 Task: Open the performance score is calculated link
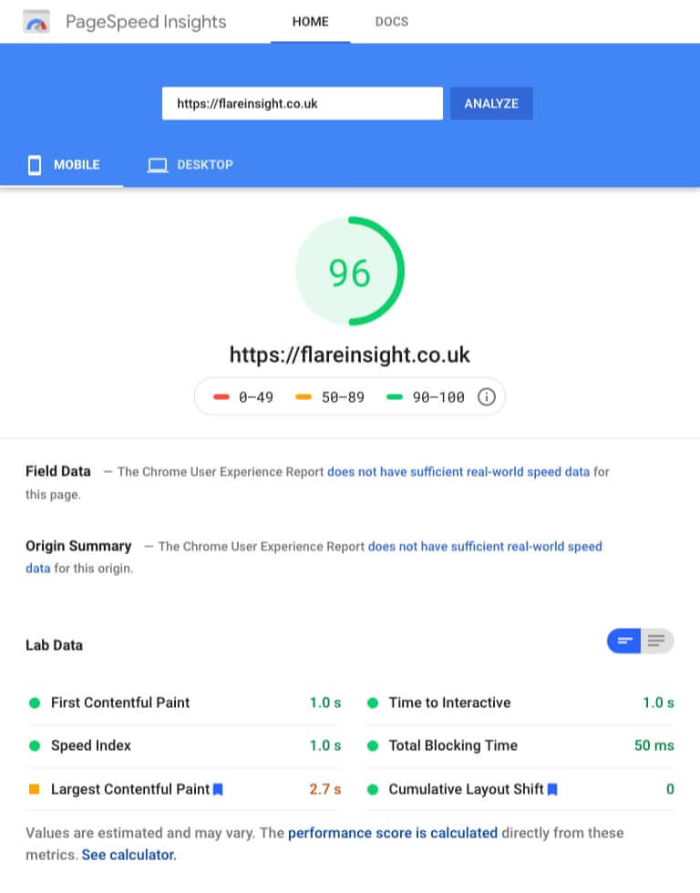[393, 833]
